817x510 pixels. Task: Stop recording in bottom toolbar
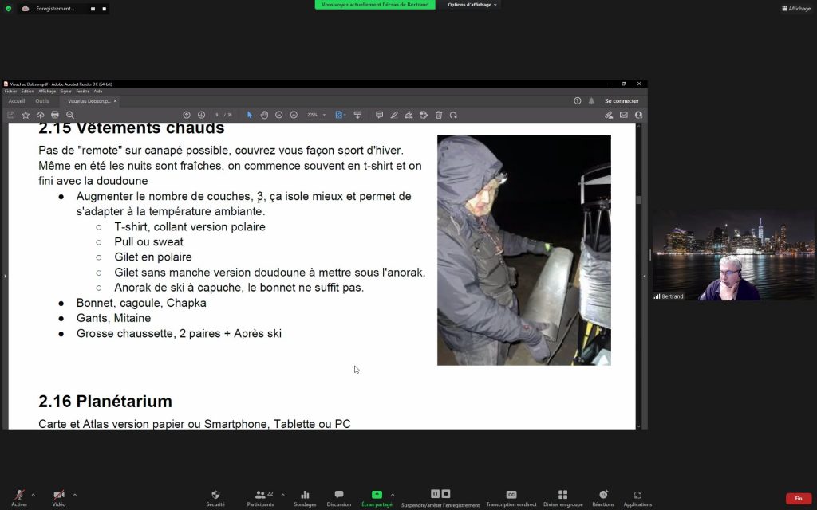coord(446,494)
